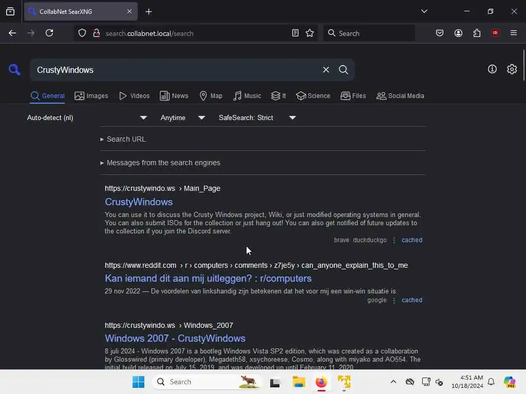The height and width of the screenshot is (394, 526).
Task: Open Copilot PRE icon in taskbar corner
Action: [509, 382]
